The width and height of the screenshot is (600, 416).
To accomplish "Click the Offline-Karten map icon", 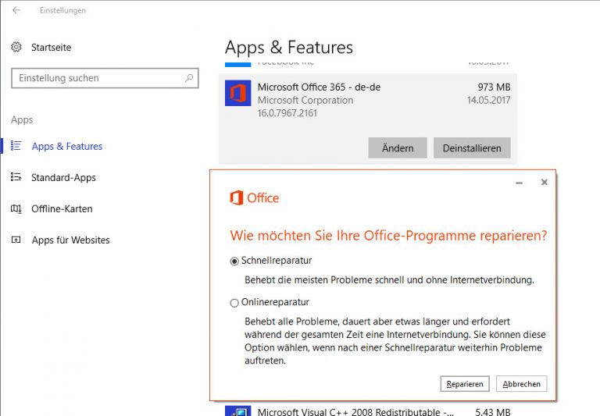I will pos(16,208).
